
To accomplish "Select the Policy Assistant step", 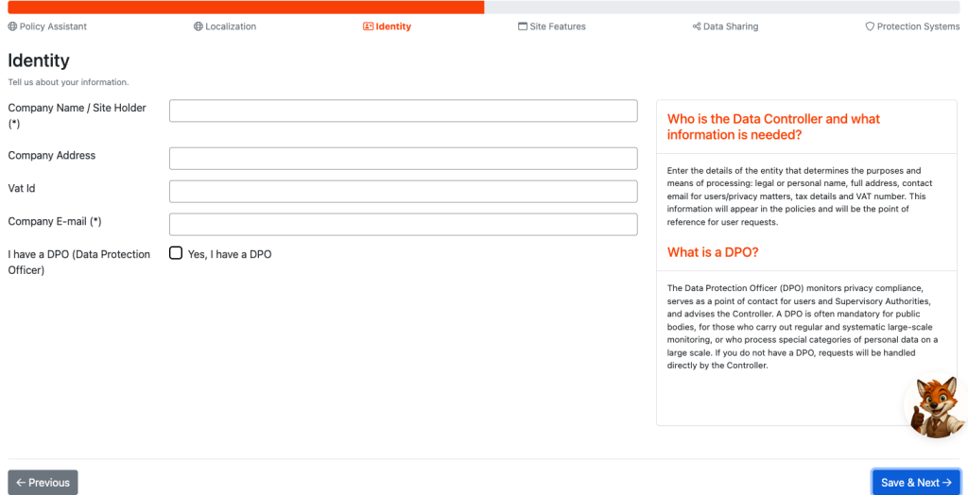I will click(53, 26).
